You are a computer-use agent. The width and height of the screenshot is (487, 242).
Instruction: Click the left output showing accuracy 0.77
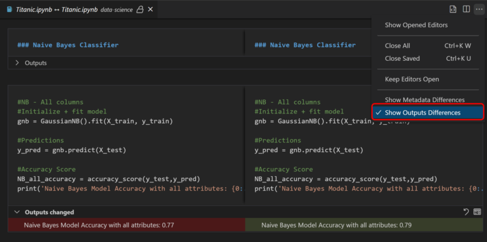(127, 225)
